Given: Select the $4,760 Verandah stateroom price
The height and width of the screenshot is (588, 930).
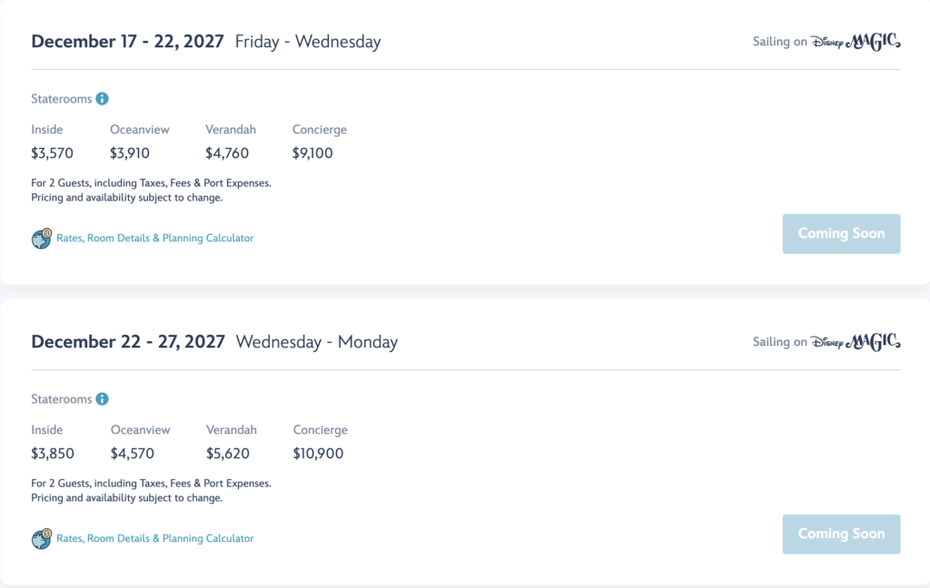Looking at the screenshot, I should click(227, 153).
